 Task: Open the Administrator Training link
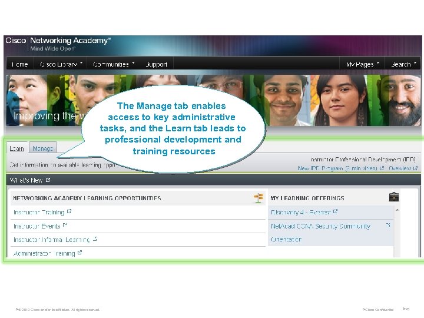pyautogui.click(x=44, y=253)
